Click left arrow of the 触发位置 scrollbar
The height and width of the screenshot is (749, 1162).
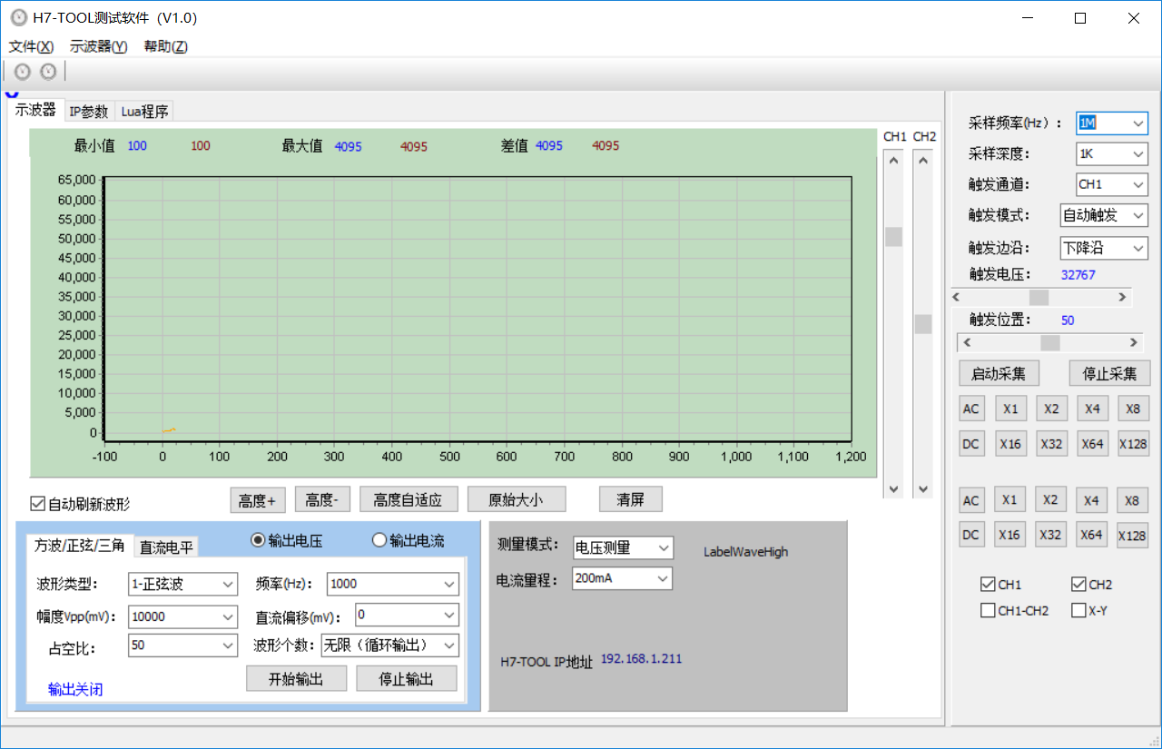click(x=967, y=342)
